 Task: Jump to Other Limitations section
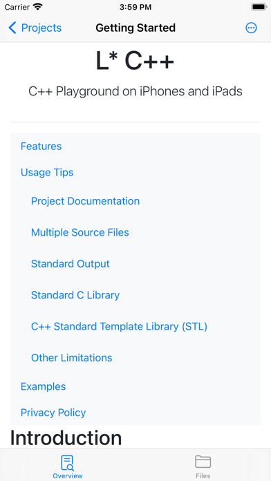(x=71, y=357)
